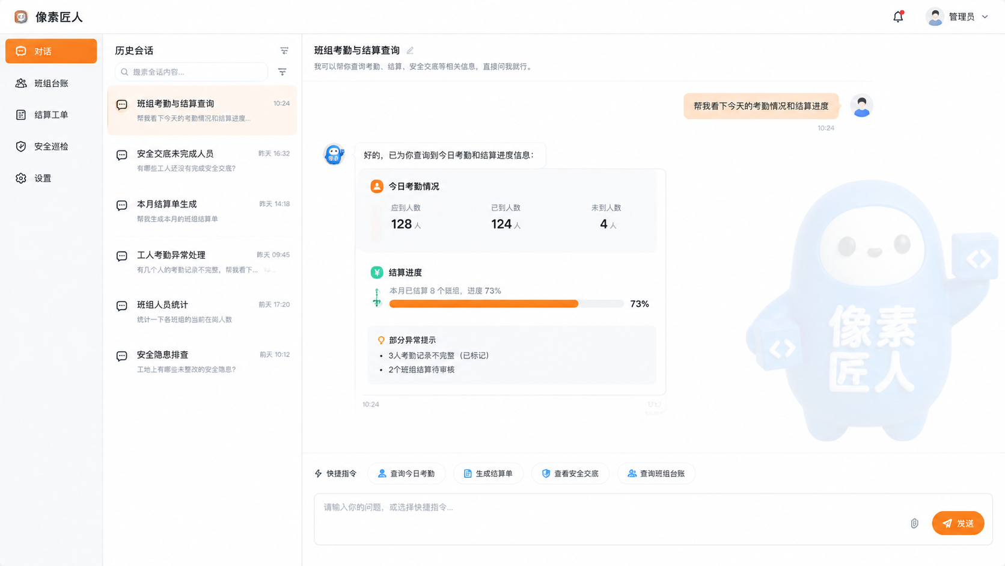Screen dimensions: 1005x566
Task: Open the 安全交底未完成人员 conversation
Action: pos(202,161)
